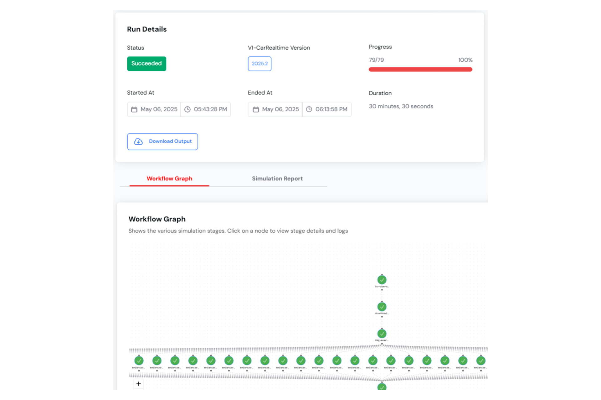Click the red progress bar

click(420, 69)
